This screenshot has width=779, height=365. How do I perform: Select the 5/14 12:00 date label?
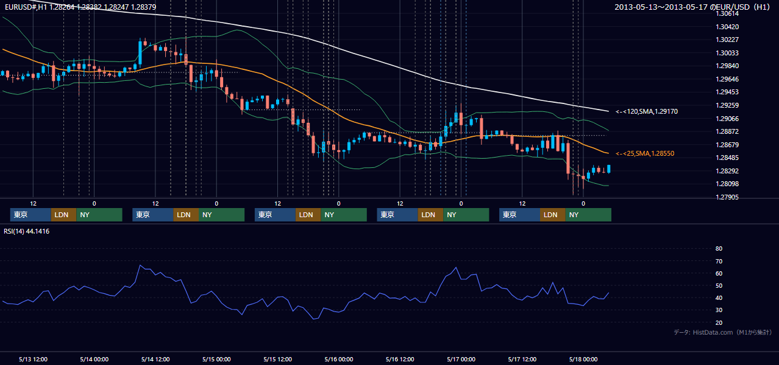click(x=155, y=359)
